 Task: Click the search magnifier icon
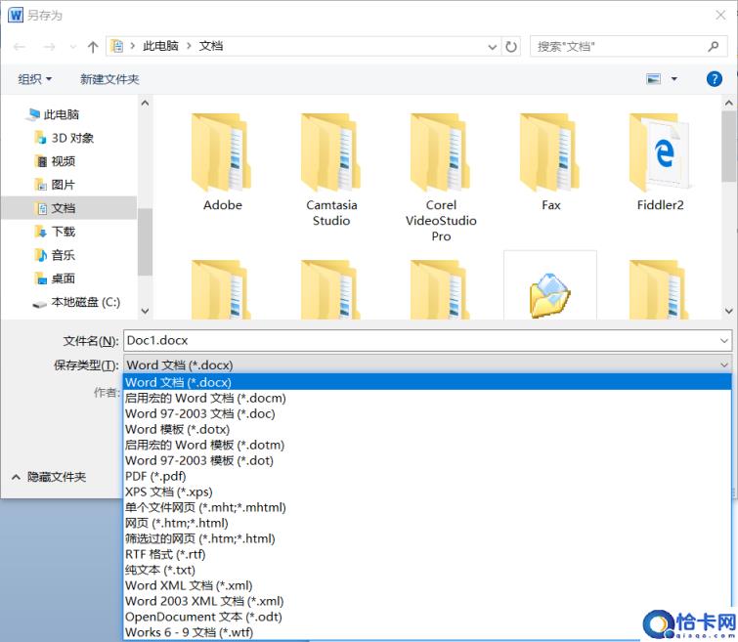tap(714, 46)
